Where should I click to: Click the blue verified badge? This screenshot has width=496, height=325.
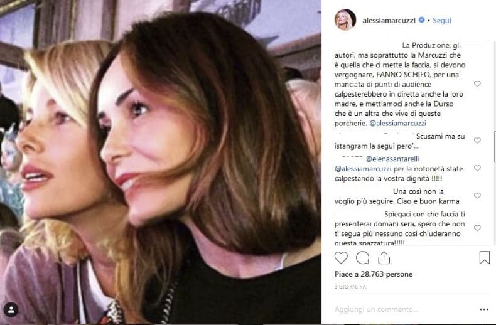point(421,20)
